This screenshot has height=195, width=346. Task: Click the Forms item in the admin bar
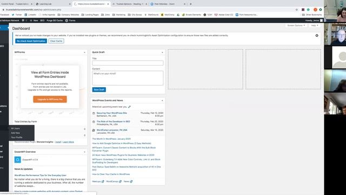click(70, 21)
